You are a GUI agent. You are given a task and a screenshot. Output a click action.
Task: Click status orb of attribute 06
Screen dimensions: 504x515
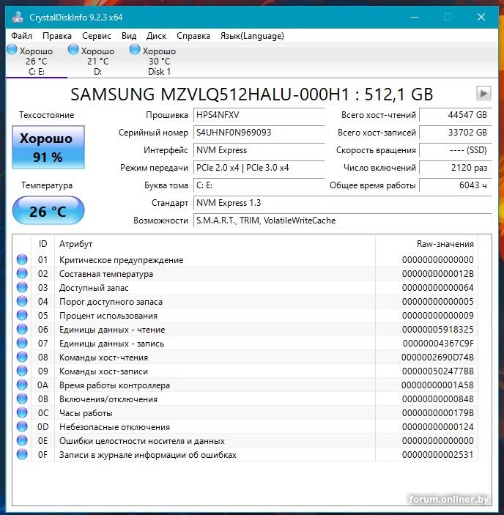22,329
